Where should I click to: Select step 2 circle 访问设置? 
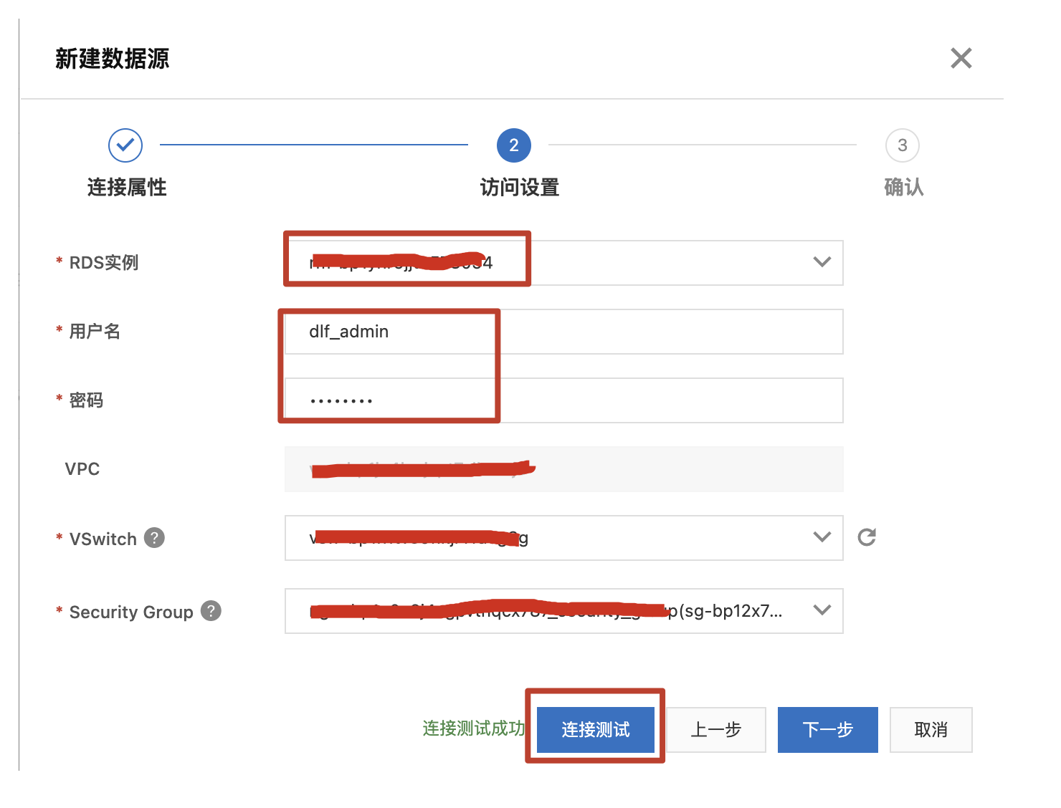click(x=514, y=145)
